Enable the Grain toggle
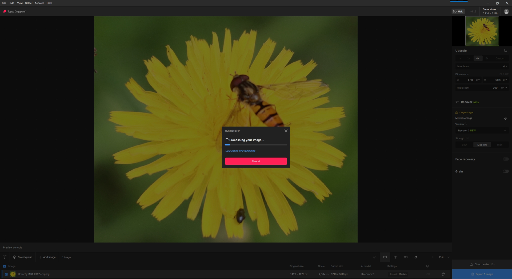Screen dimensions: 512x279 click(x=506, y=171)
